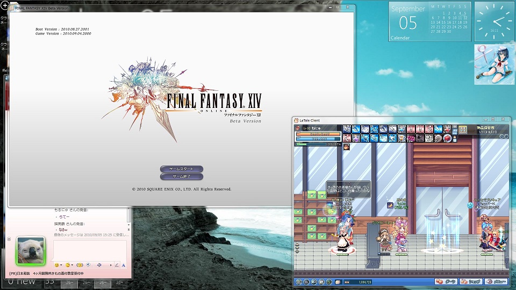The width and height of the screenshot is (516, 290).
Task: Open the Calendar desktop gadget
Action: pyautogui.click(x=430, y=21)
